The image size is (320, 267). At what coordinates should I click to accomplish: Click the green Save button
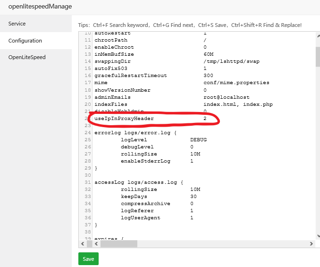click(88, 259)
